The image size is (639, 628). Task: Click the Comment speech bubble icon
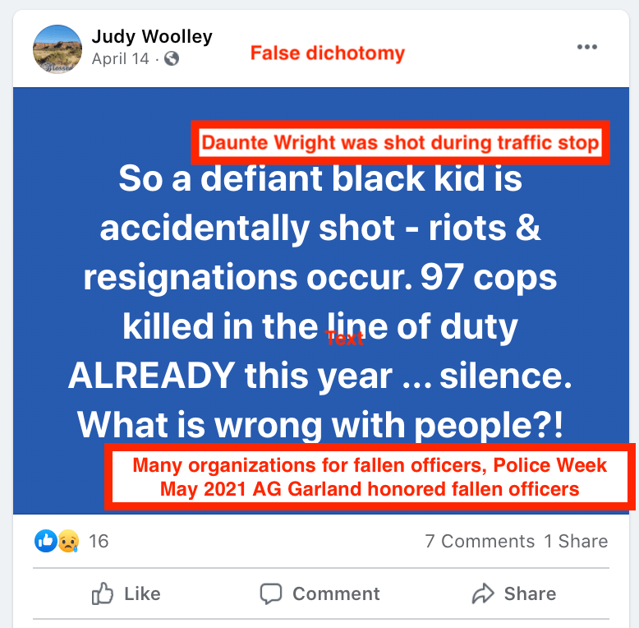tap(271, 593)
